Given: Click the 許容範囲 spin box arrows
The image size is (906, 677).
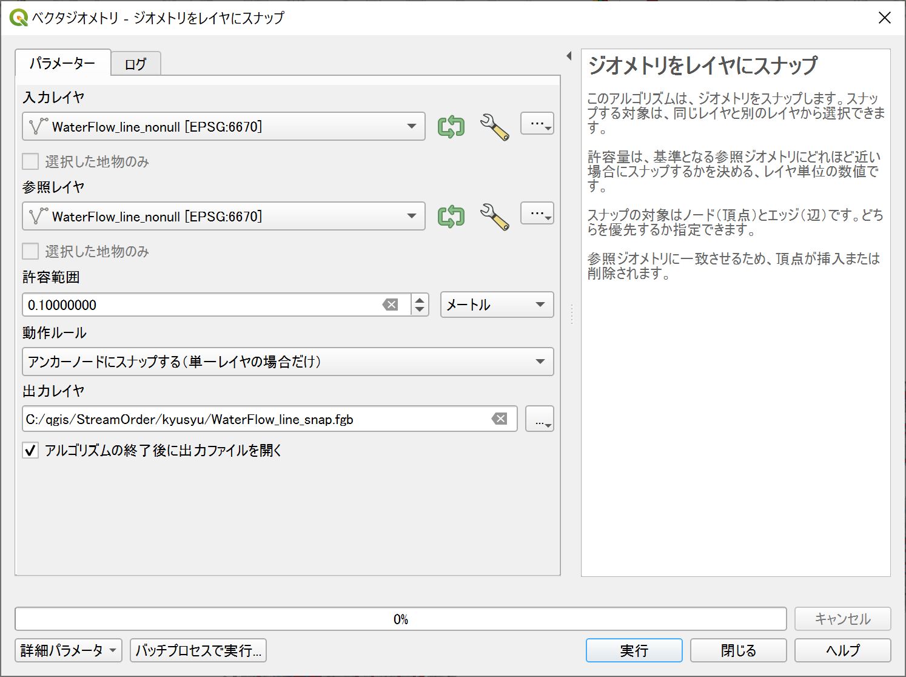Looking at the screenshot, I should click(420, 305).
